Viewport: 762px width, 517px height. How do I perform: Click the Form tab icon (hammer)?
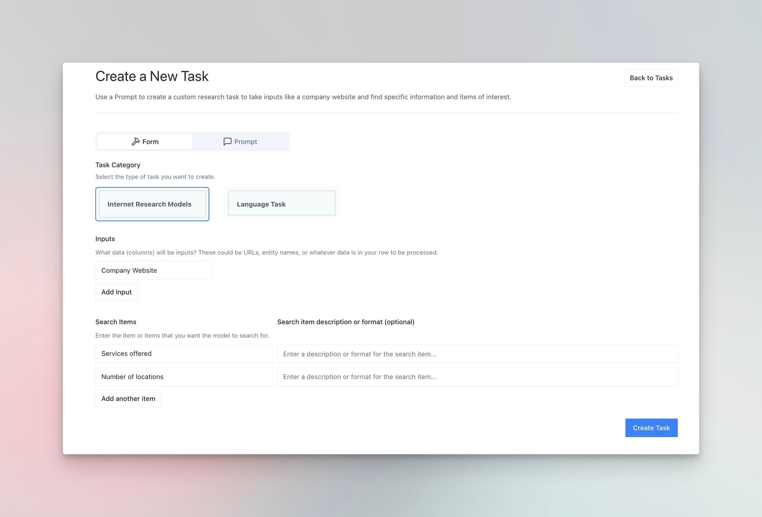(x=135, y=141)
